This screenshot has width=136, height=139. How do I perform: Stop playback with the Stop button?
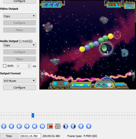point(11,126)
